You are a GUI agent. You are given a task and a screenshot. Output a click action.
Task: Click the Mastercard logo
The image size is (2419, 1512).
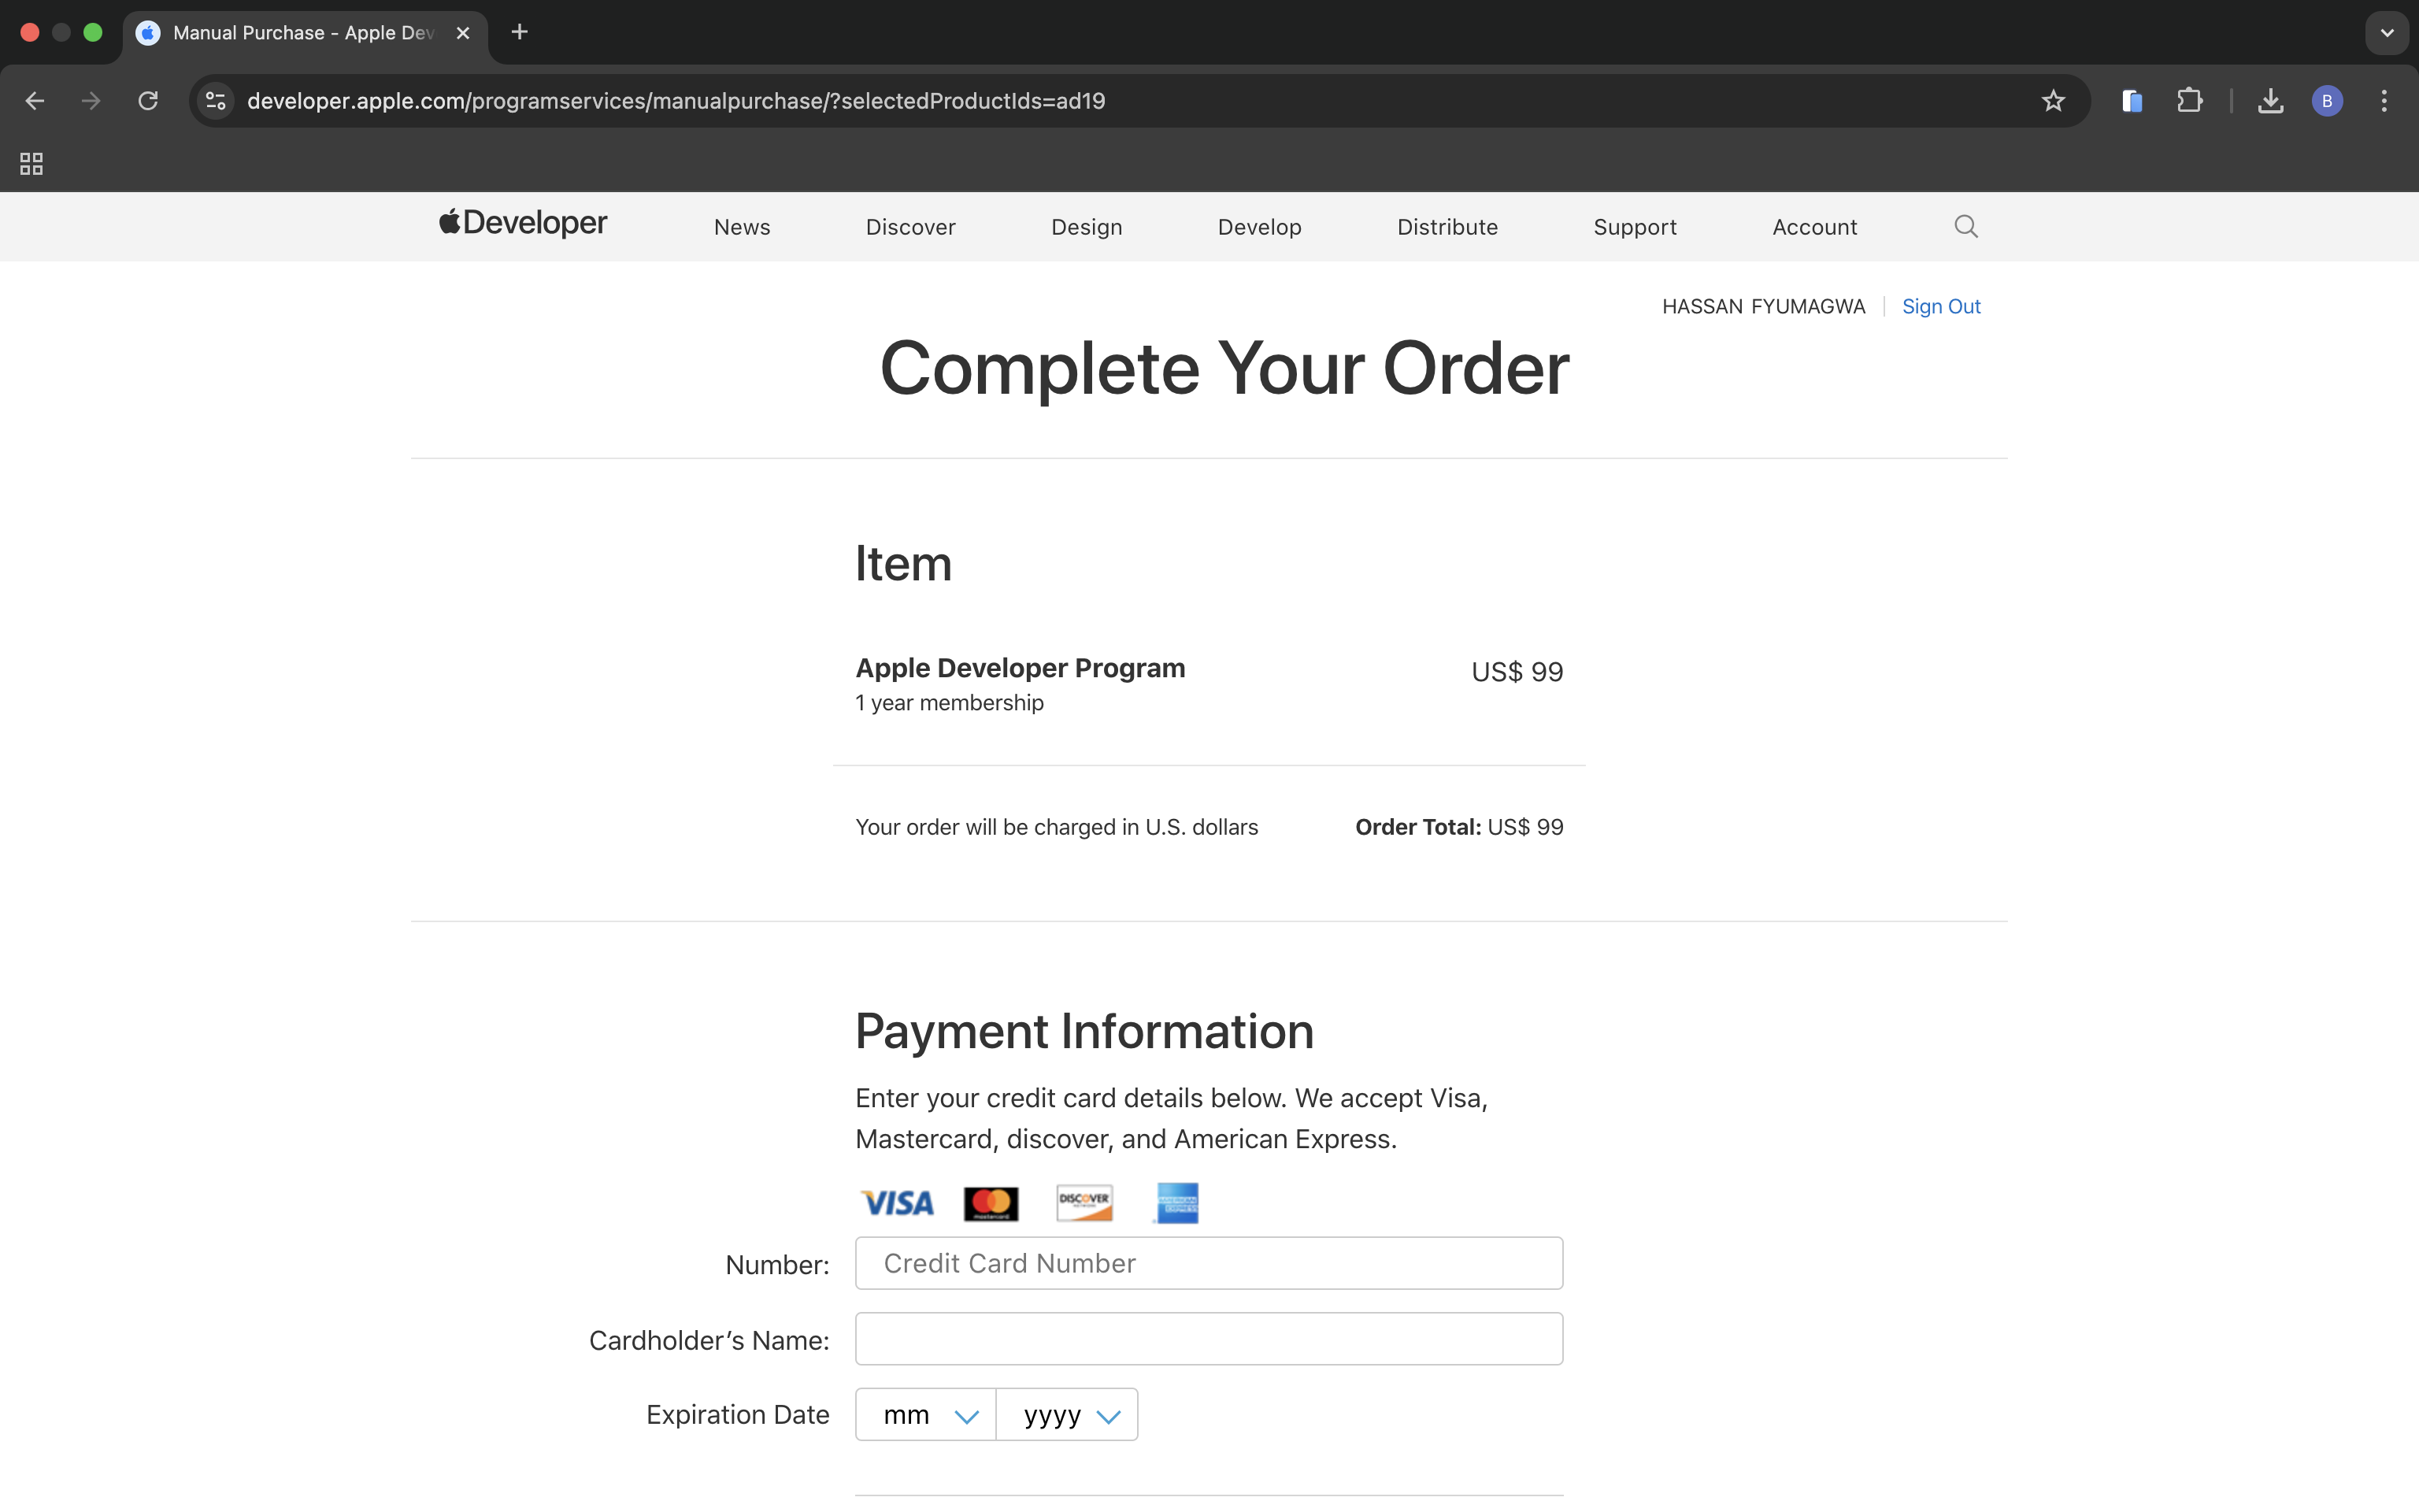tap(991, 1203)
